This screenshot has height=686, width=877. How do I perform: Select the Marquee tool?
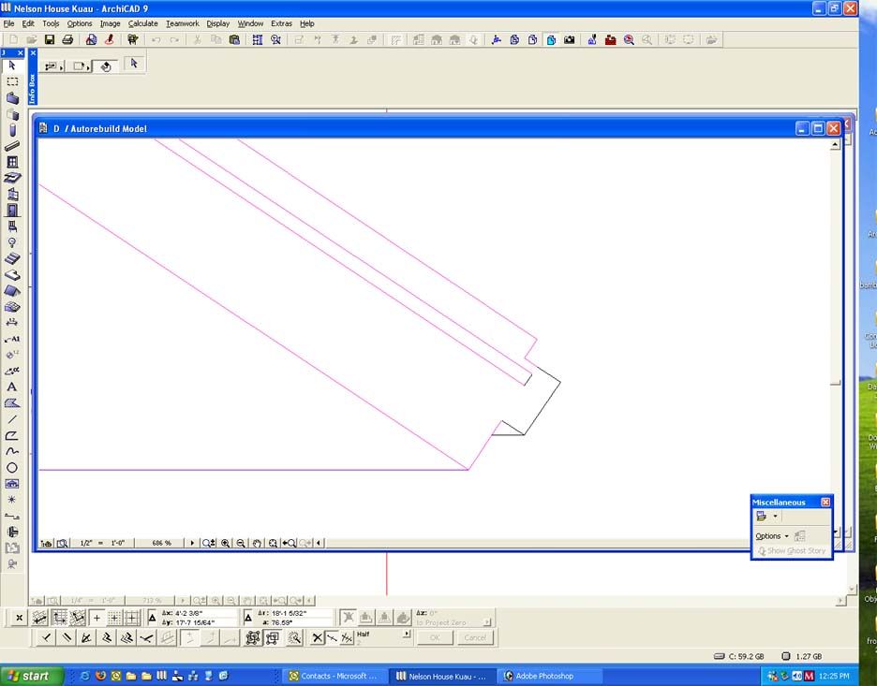(x=12, y=81)
